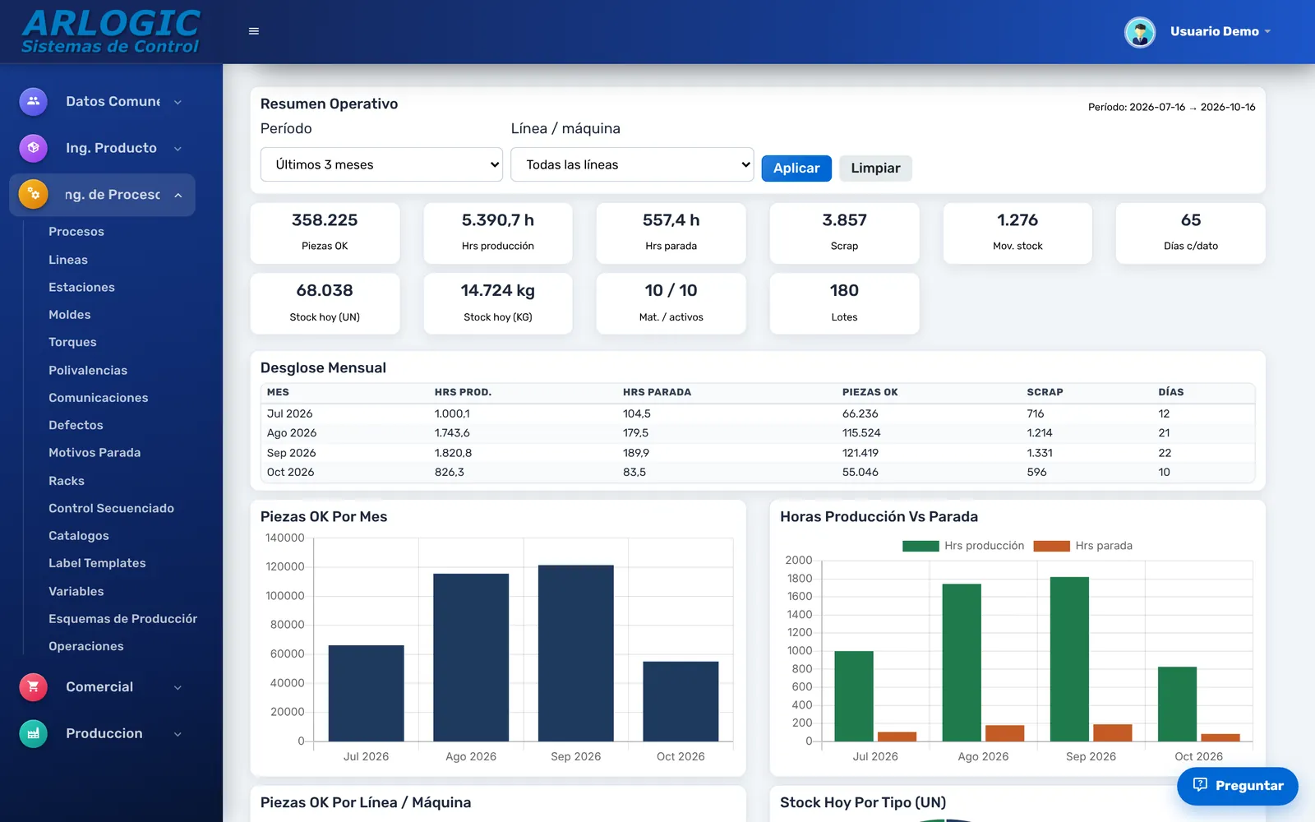1315x822 pixels.
Task: Select Operaciones in the sidebar
Action: pos(86,646)
